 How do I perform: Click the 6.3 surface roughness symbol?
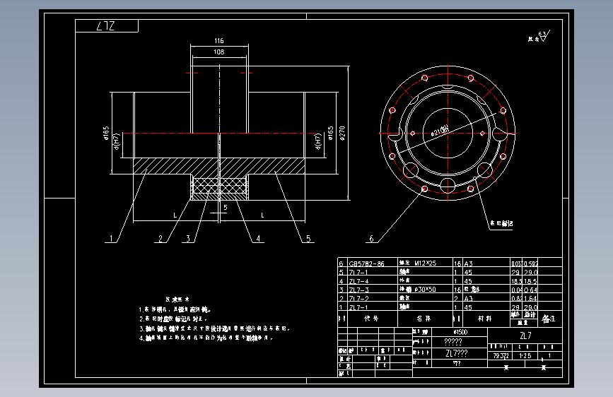544,36
